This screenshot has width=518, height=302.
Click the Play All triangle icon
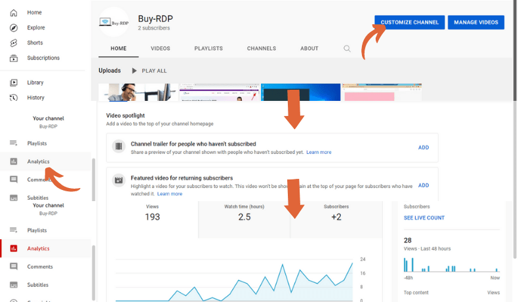click(134, 71)
